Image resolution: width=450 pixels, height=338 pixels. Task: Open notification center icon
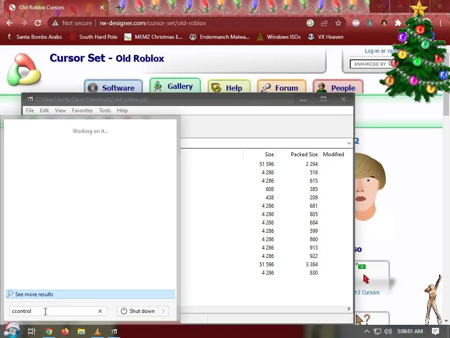tap(435, 331)
